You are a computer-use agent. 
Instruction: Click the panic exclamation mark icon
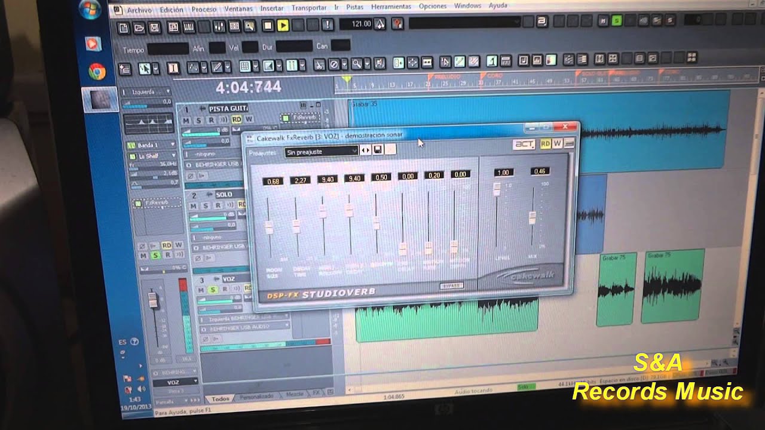tap(327, 24)
